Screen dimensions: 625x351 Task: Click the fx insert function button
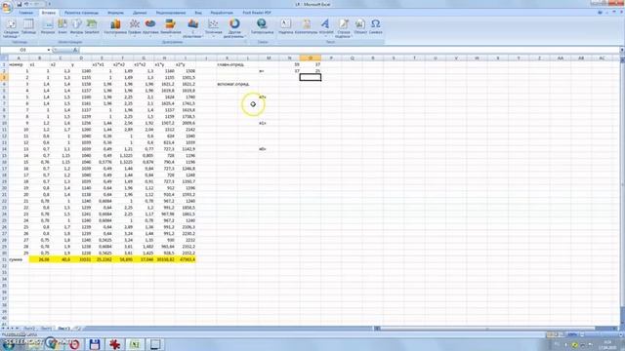[75, 50]
